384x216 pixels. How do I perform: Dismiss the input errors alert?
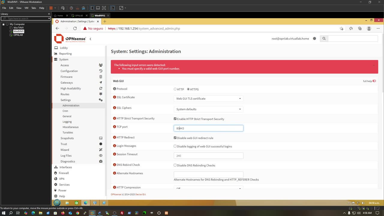click(374, 65)
